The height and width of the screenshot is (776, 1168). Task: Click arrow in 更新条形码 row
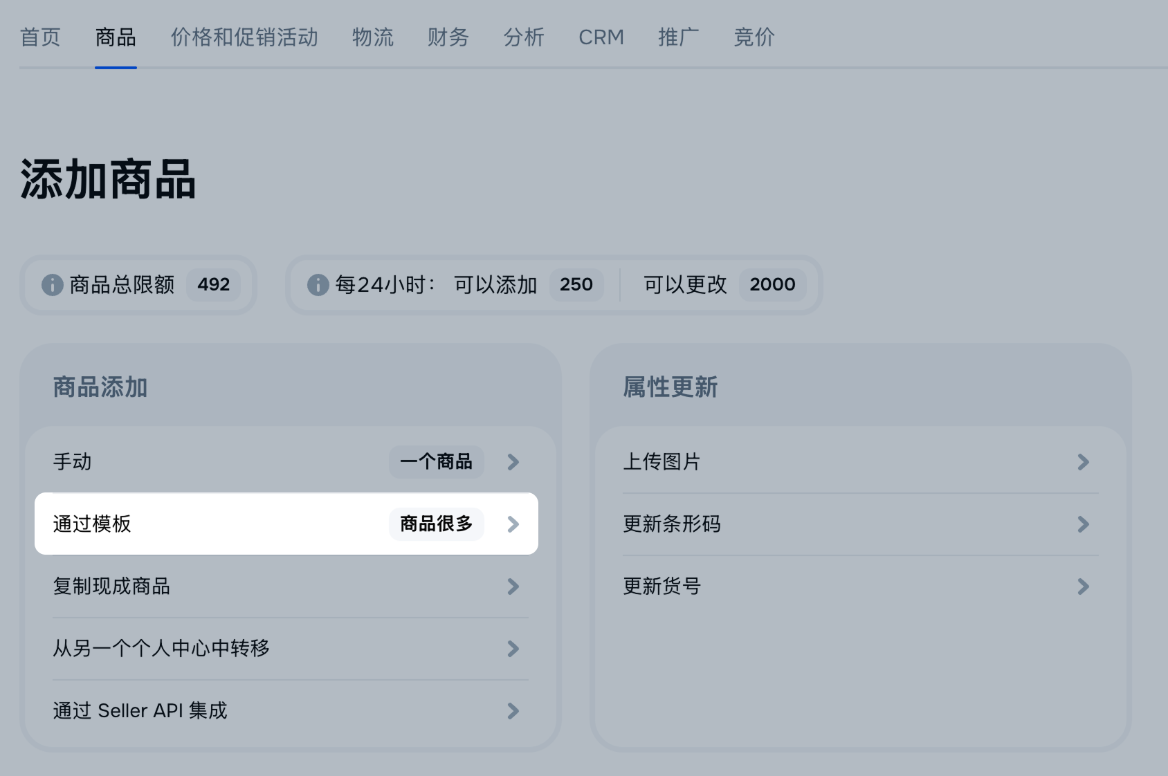click(1083, 524)
